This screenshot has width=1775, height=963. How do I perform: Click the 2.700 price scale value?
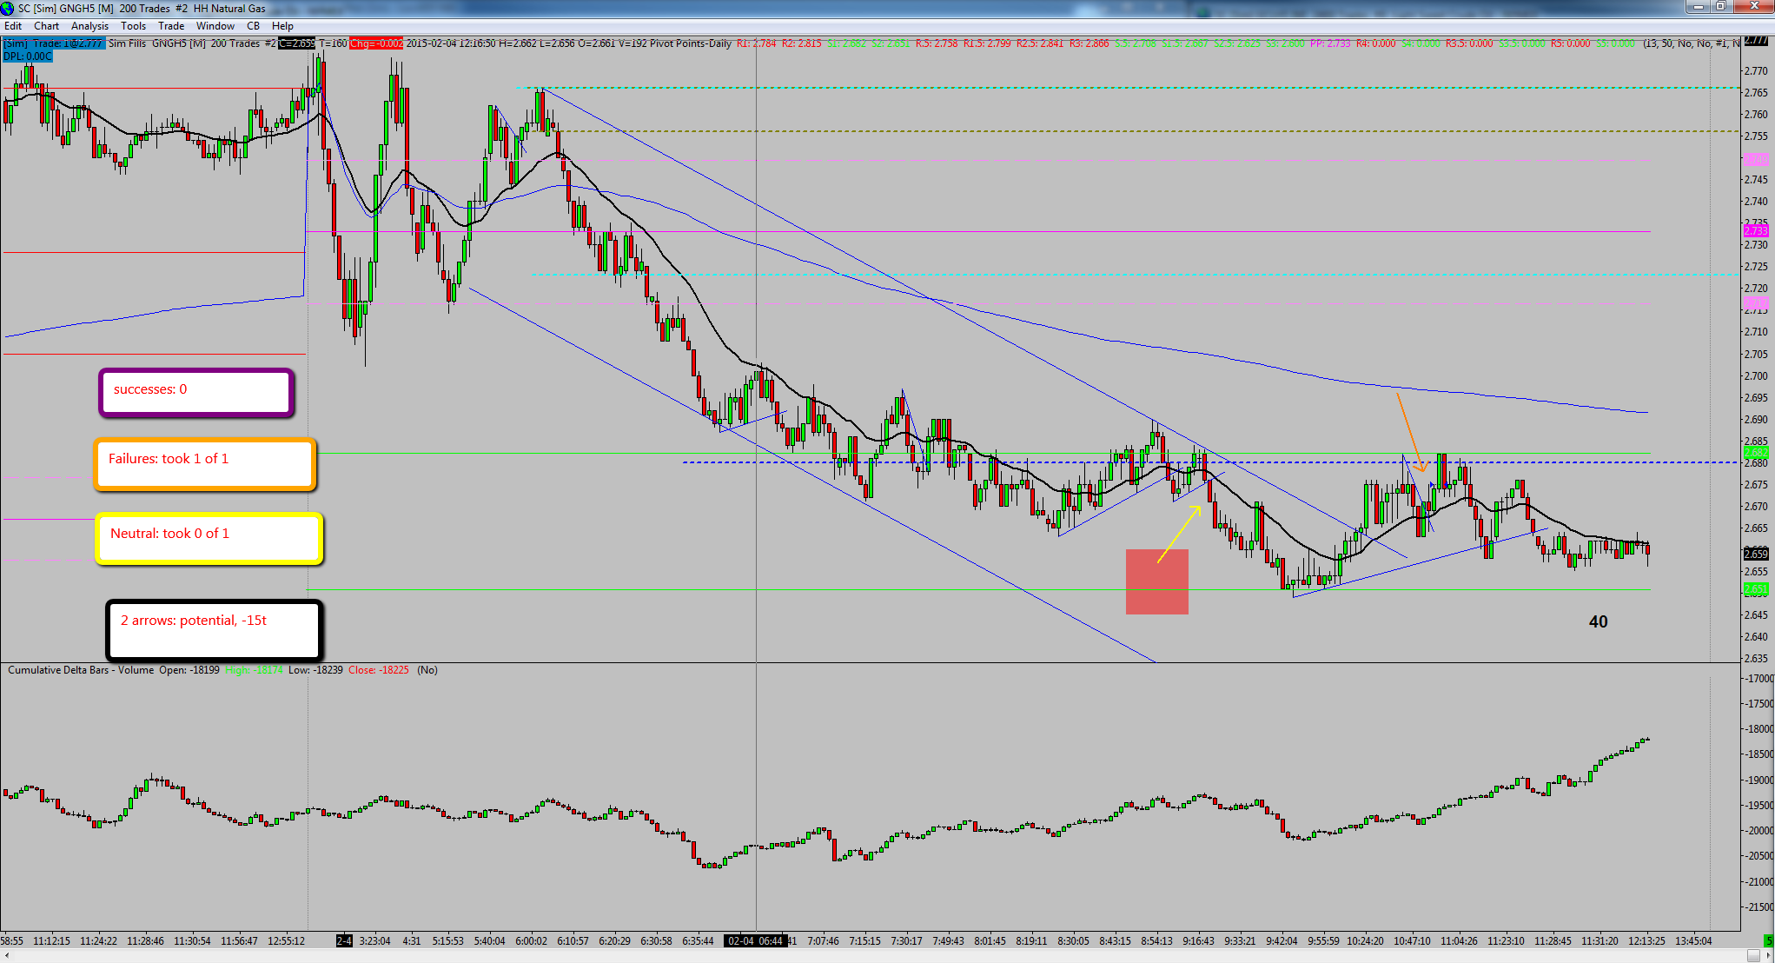click(x=1756, y=376)
